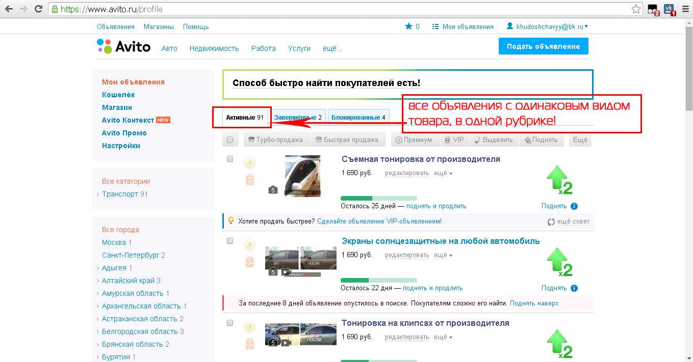Click the Поднять toolbar button
This screenshot has height=362, width=693.
542,140
